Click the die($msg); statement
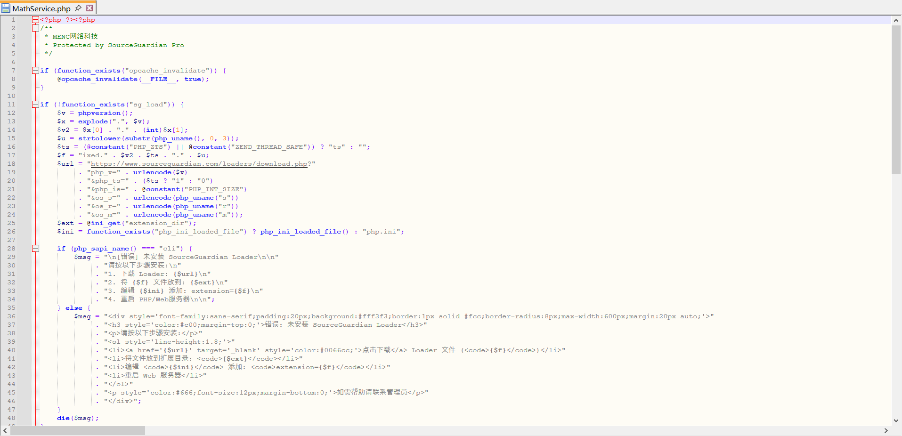902x436 pixels. point(78,418)
